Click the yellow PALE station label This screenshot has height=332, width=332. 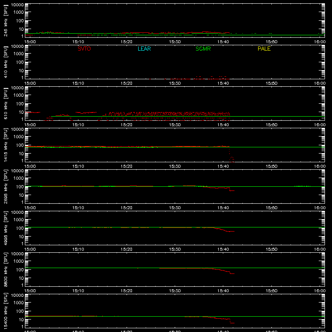point(264,49)
